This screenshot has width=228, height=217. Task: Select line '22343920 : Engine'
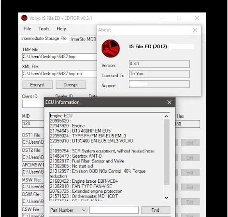[x=67, y=126]
